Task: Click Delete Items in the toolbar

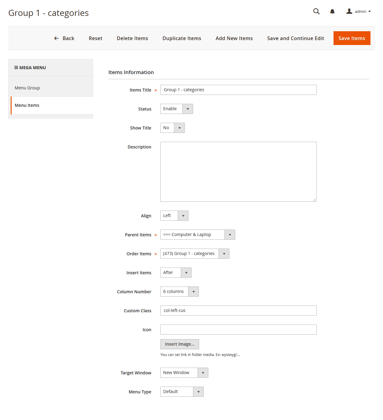Action: [x=132, y=38]
